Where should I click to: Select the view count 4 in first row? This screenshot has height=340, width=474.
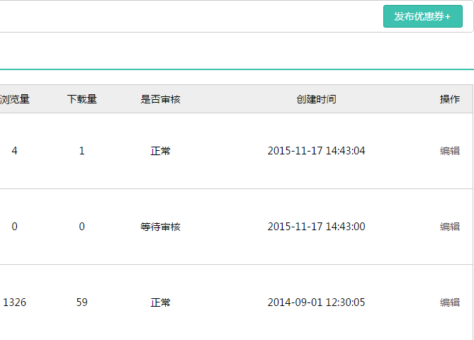pos(14,151)
